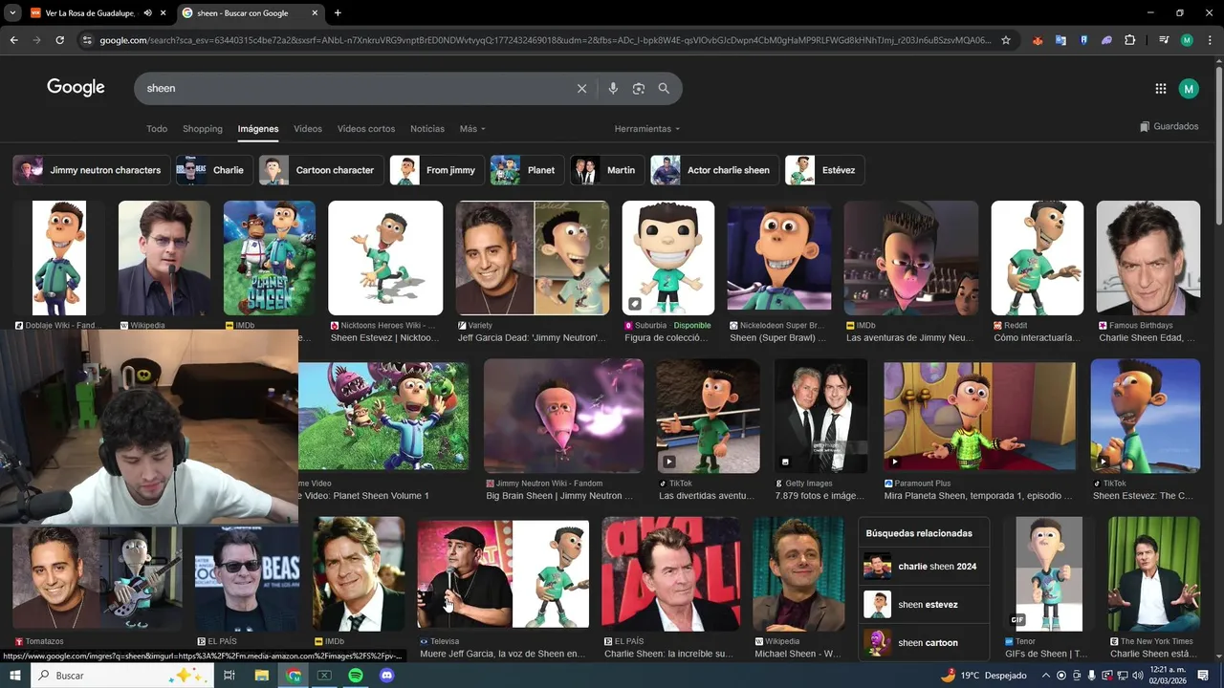Open the Big Brain Sheen thumbnail
1224x688 pixels.
tap(563, 416)
